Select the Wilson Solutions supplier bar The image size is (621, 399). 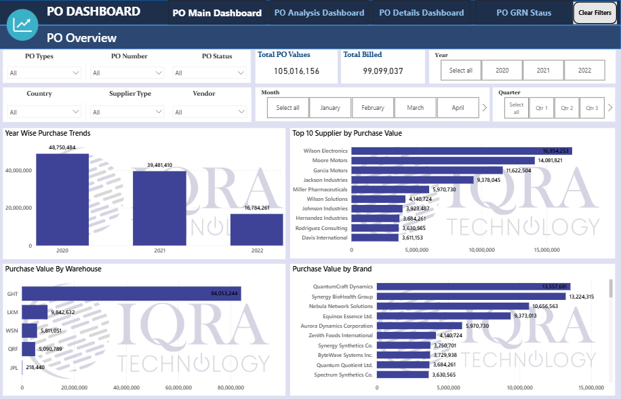378,199
